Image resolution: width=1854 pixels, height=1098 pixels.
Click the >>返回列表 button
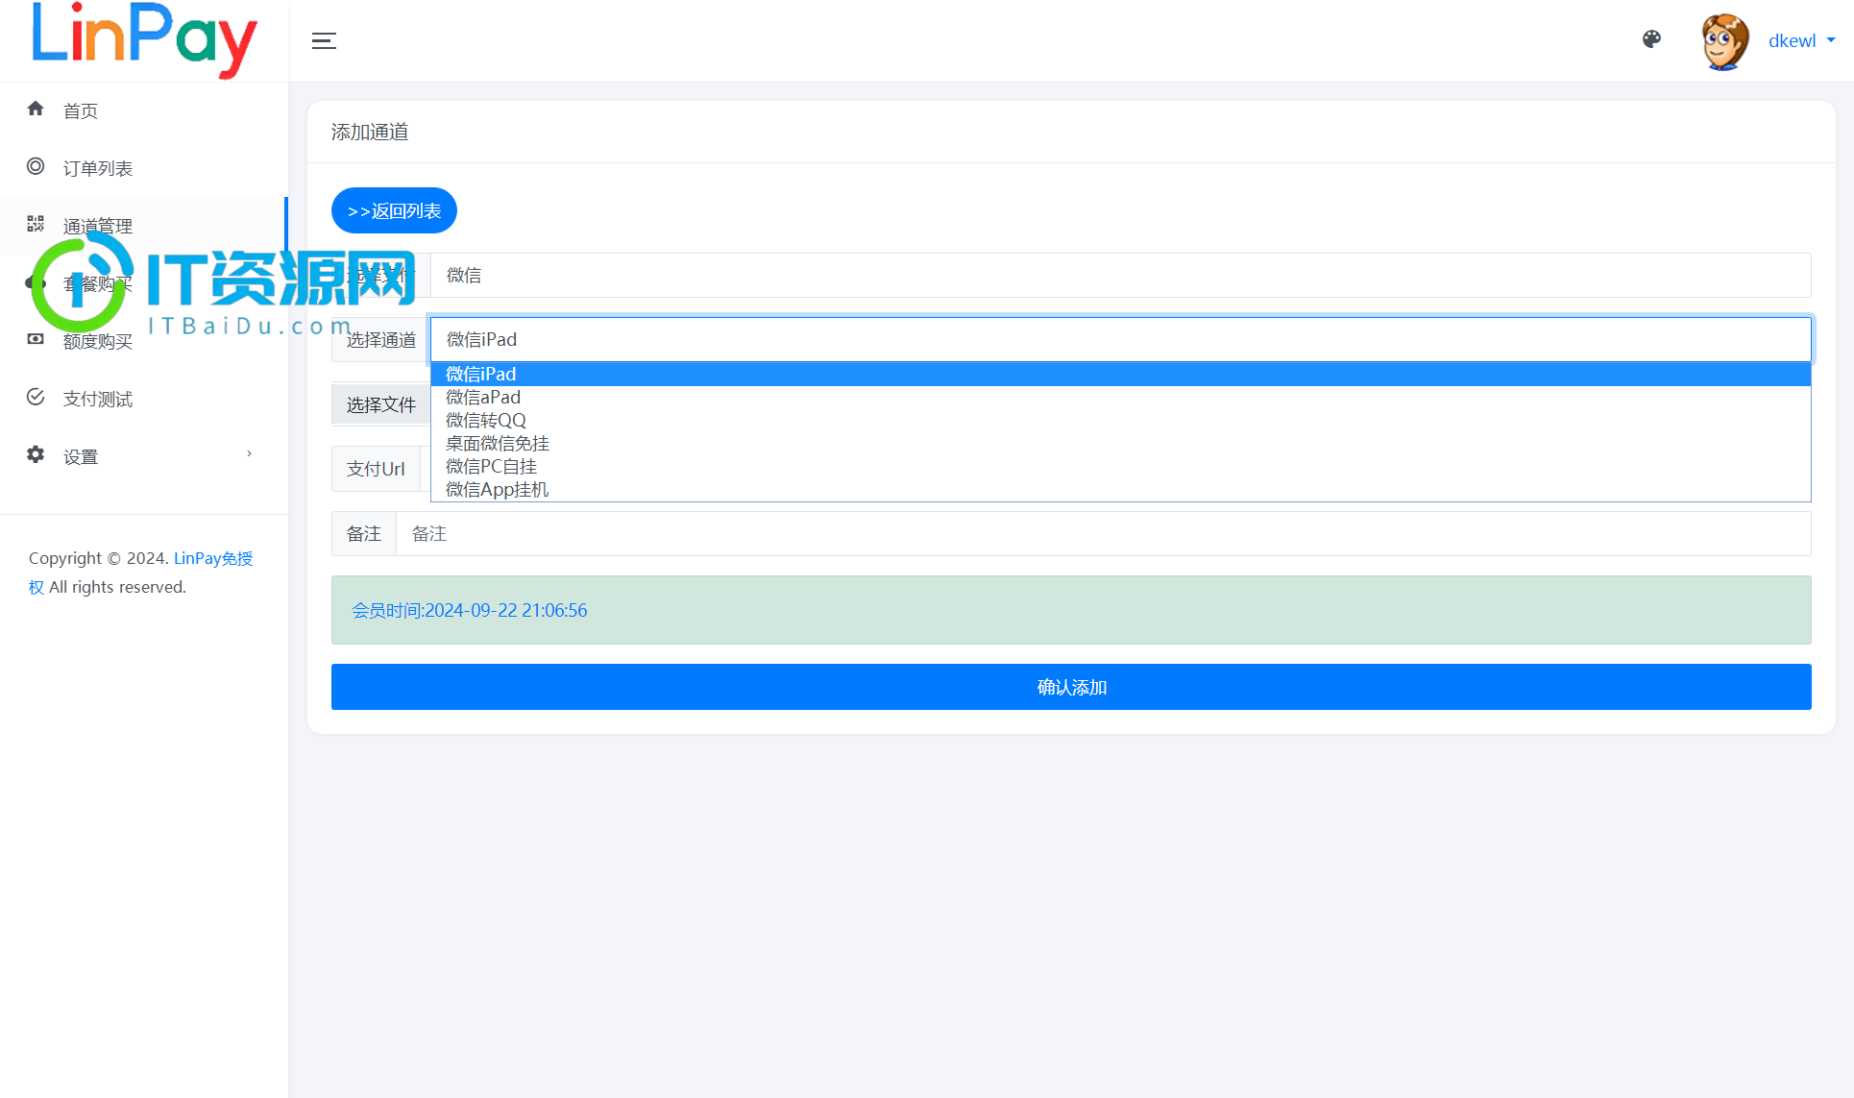(x=394, y=210)
